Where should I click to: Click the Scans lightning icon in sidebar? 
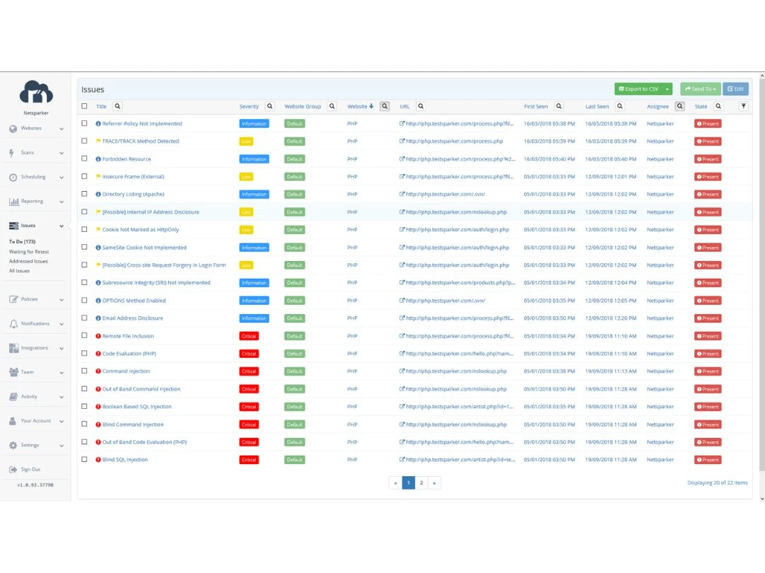point(12,153)
